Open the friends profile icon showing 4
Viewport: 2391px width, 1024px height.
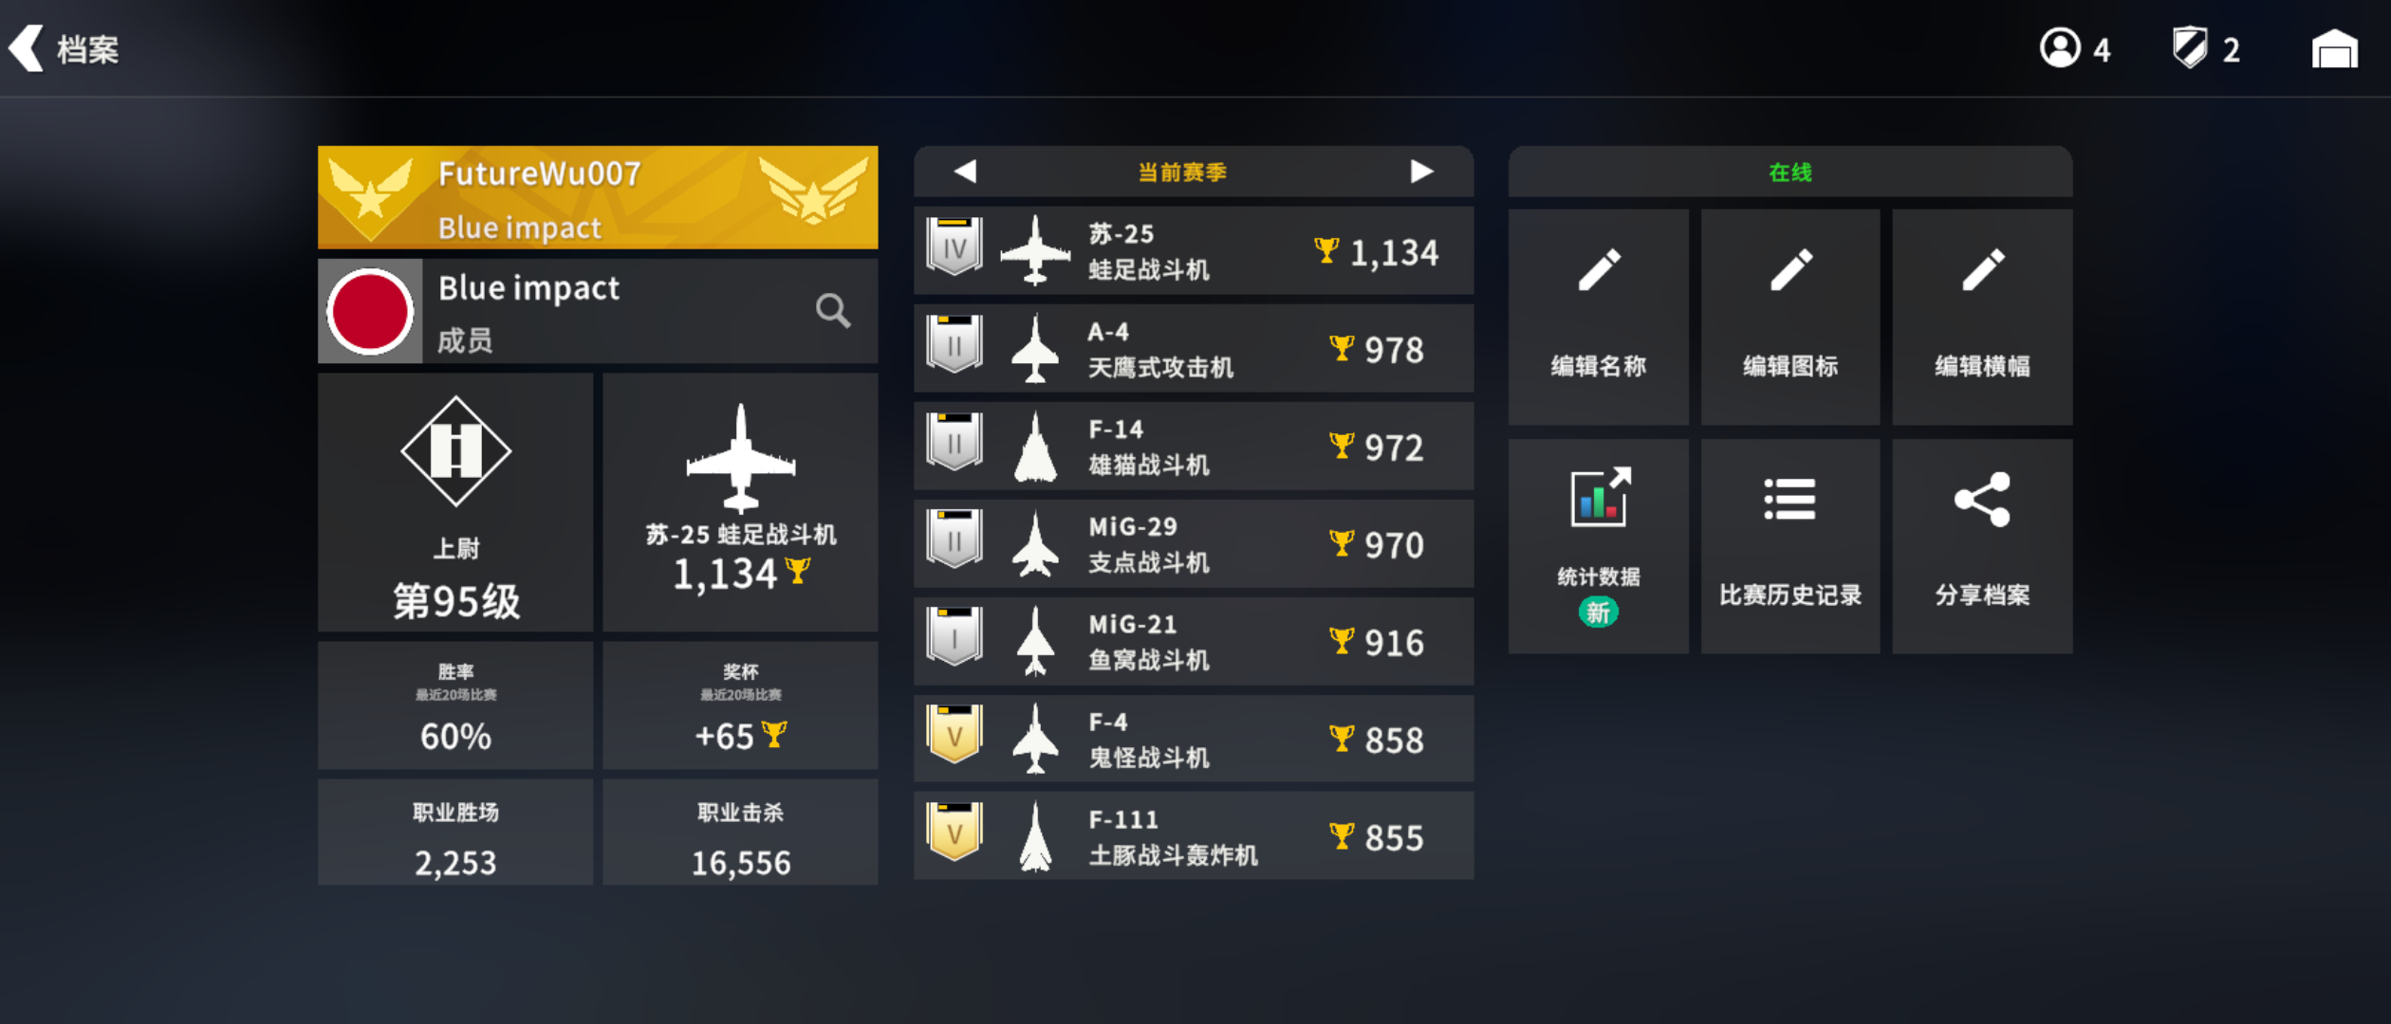point(2059,48)
